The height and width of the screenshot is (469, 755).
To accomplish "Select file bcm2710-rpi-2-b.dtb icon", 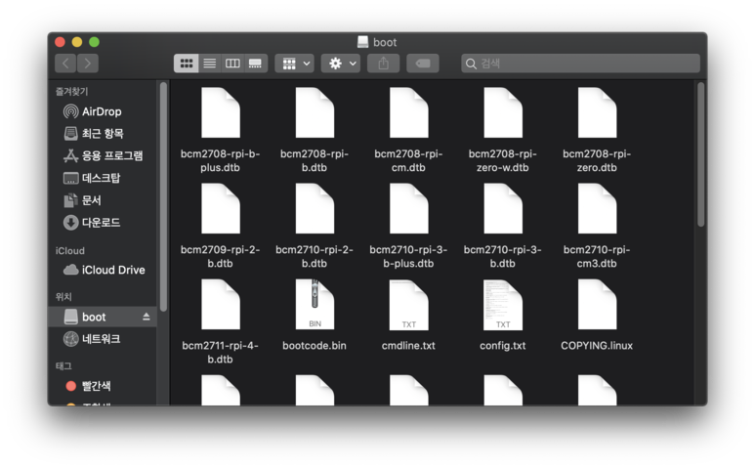I will pyautogui.click(x=315, y=208).
